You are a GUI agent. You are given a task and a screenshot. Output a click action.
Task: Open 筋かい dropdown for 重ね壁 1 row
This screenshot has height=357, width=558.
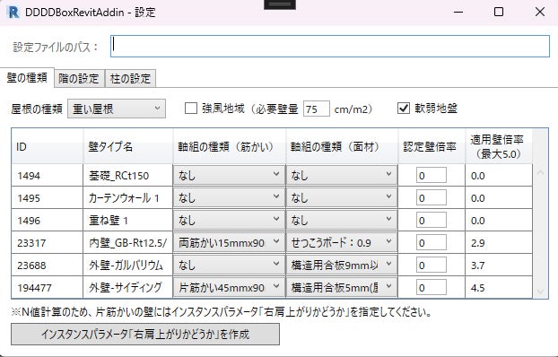(229, 220)
